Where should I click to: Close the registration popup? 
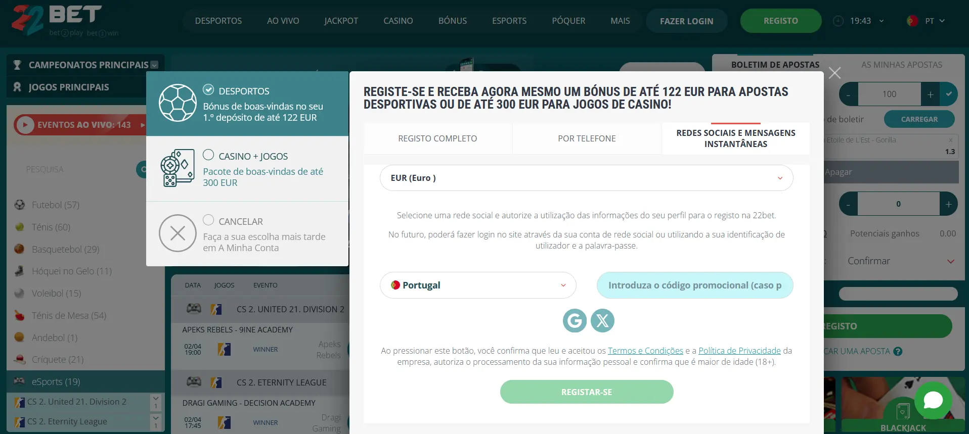(834, 73)
